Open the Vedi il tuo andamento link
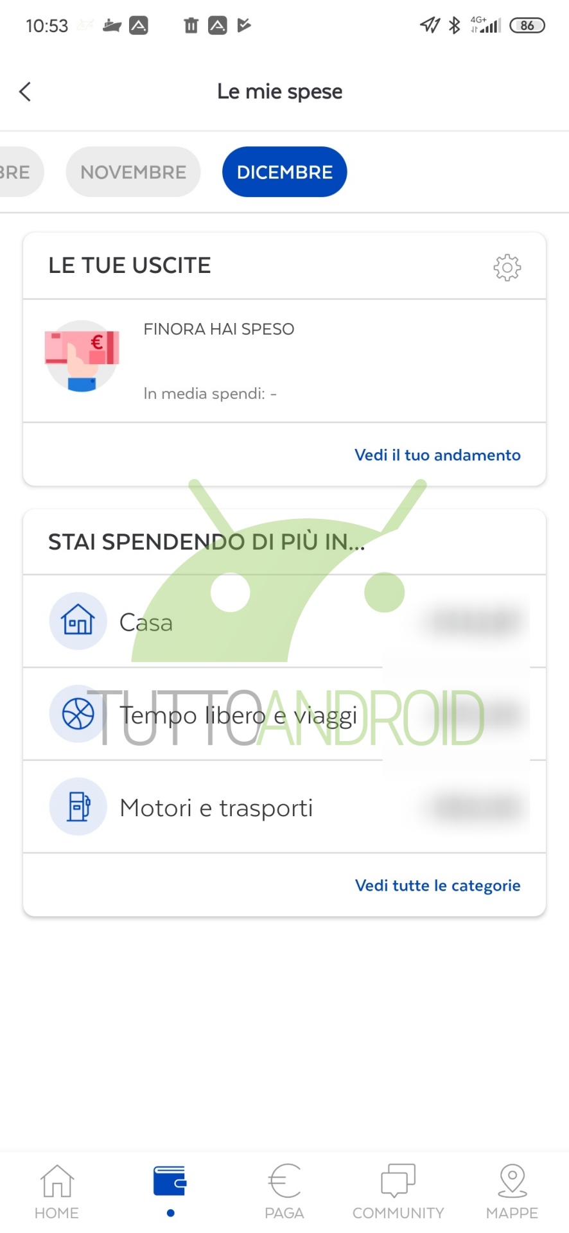The height and width of the screenshot is (1233, 569). coord(437,455)
